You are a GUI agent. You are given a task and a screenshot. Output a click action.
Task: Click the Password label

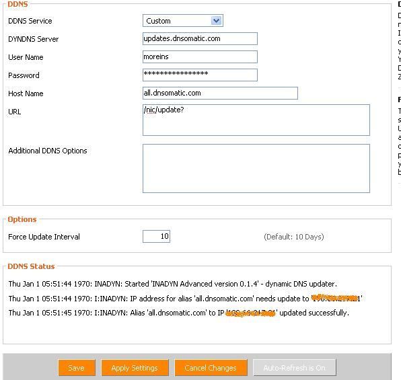24,75
